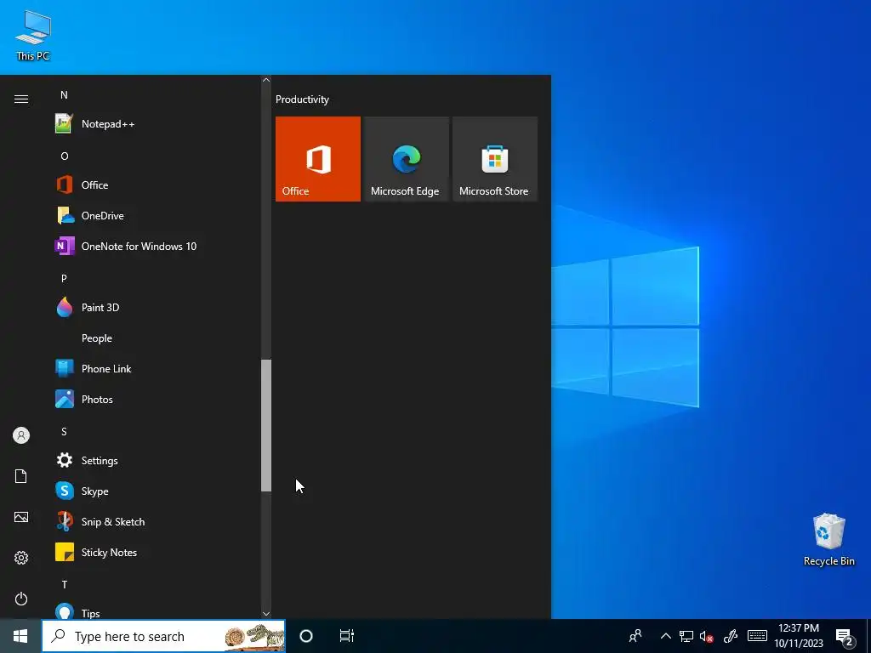Image resolution: width=871 pixels, height=653 pixels.
Task: Open Snip & Sketch
Action: [x=156, y=521]
